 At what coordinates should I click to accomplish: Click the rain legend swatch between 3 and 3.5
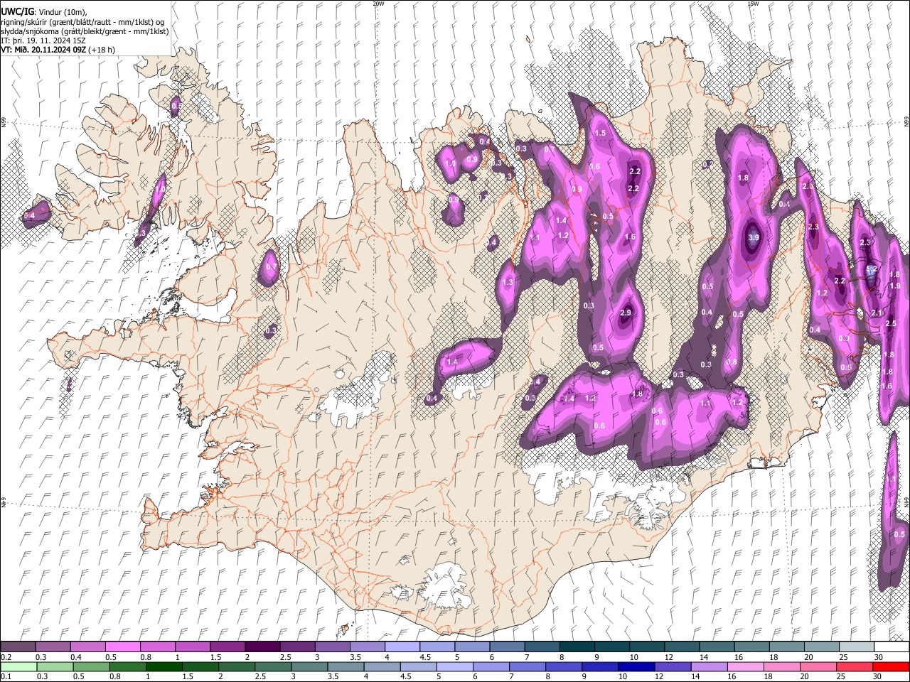coord(310,666)
